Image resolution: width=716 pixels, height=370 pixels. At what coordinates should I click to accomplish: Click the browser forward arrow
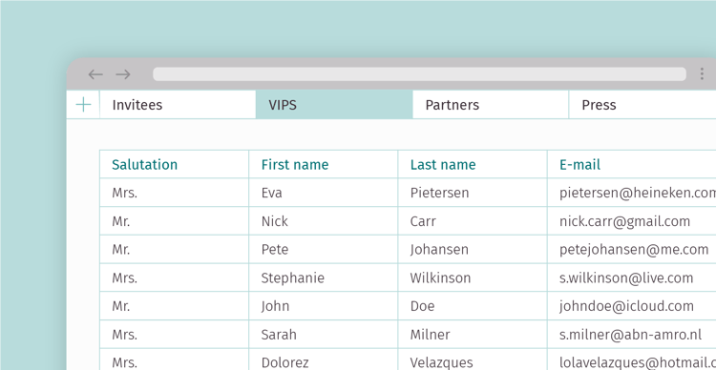pos(123,74)
